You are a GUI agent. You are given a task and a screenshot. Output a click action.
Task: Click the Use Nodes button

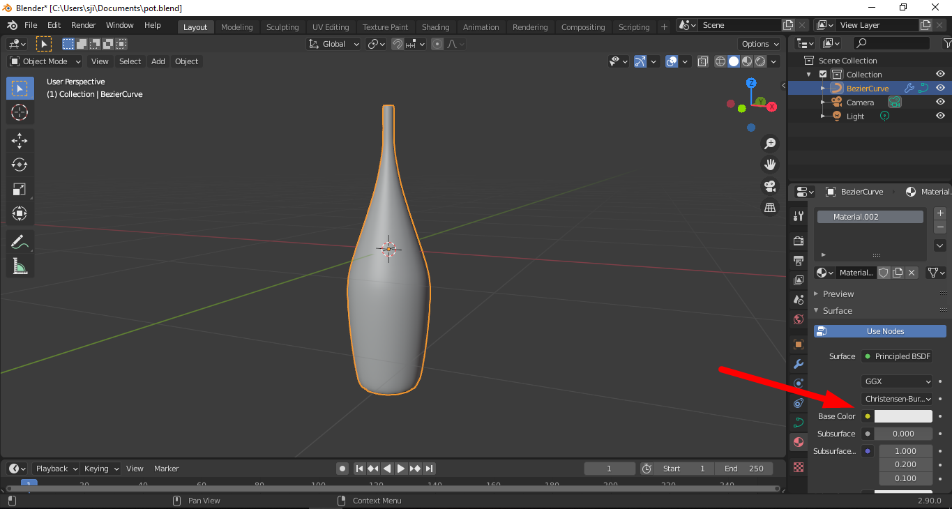point(879,331)
